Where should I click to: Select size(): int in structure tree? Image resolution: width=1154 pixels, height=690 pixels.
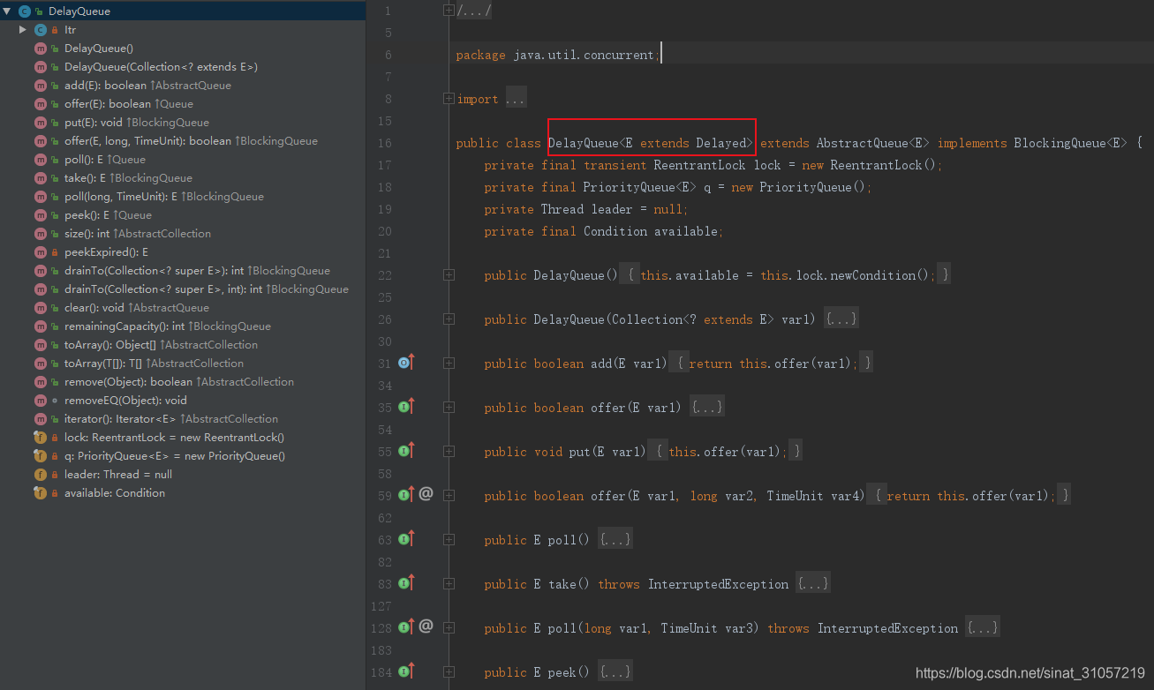pos(138,234)
